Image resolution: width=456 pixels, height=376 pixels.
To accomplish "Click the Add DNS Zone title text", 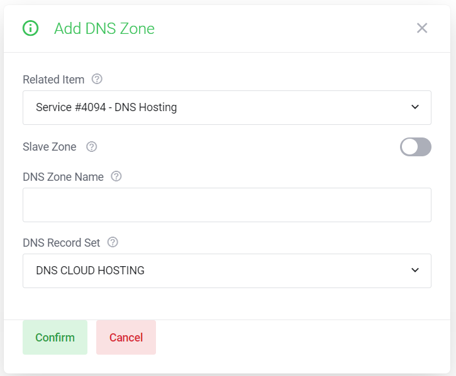I will coord(104,28).
